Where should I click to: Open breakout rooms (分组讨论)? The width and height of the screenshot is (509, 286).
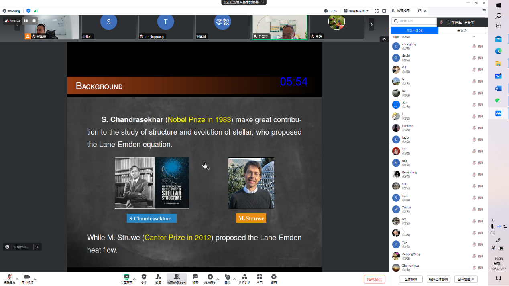pos(244,278)
